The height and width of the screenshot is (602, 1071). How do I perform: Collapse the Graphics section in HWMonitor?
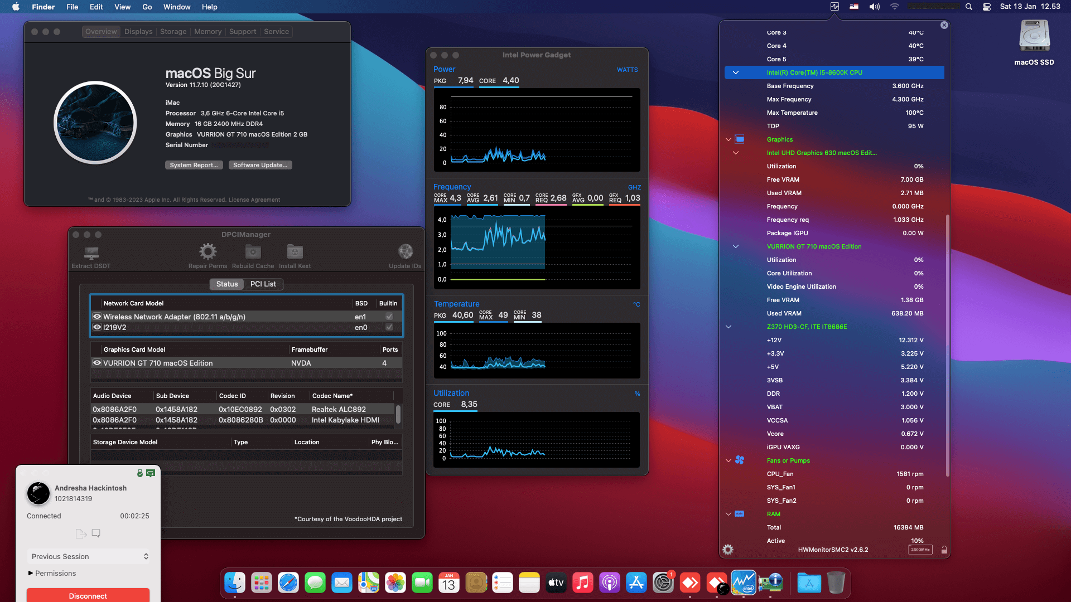click(x=728, y=139)
